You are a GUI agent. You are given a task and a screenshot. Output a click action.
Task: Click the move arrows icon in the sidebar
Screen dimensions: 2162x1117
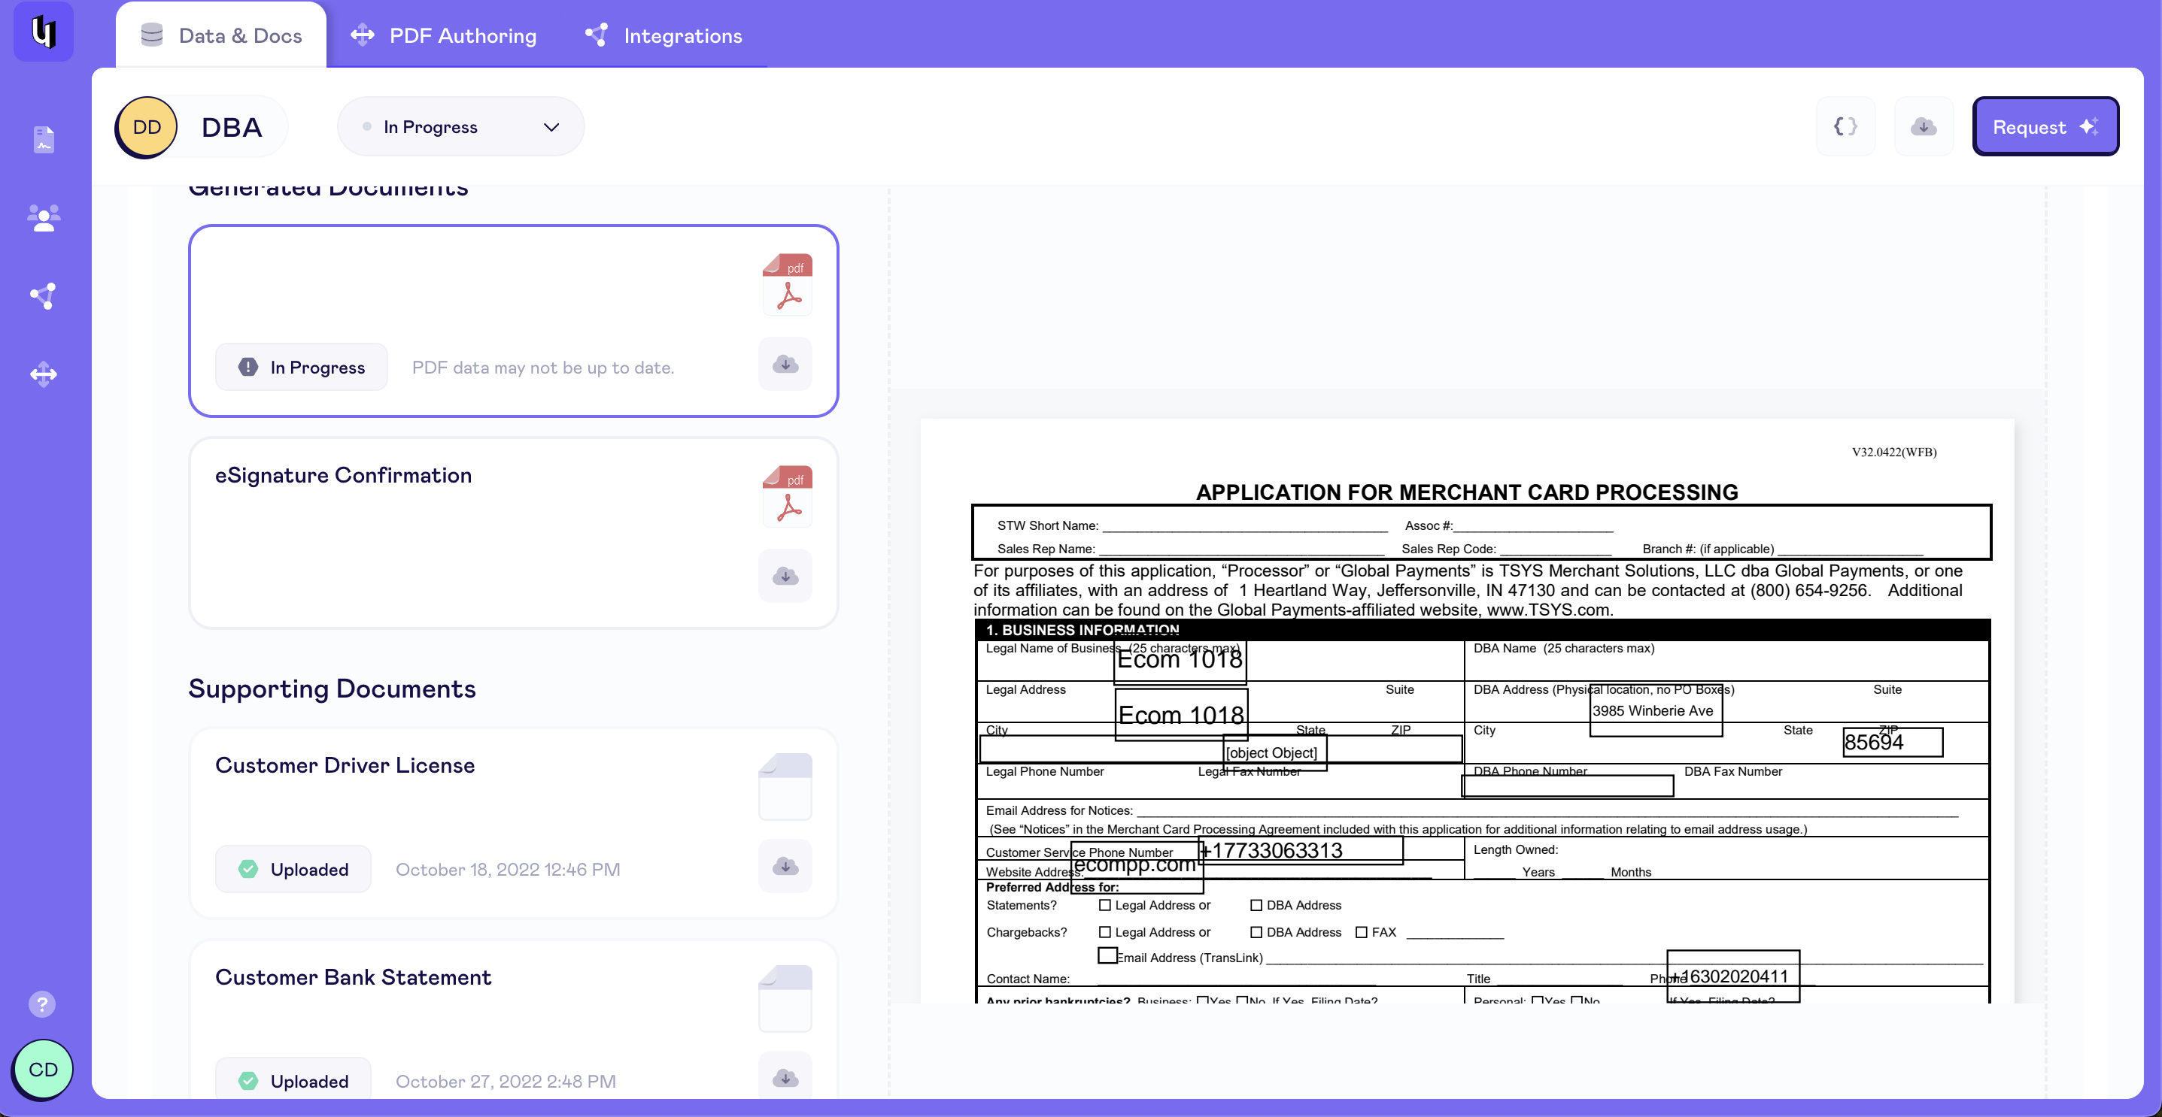[x=43, y=374]
